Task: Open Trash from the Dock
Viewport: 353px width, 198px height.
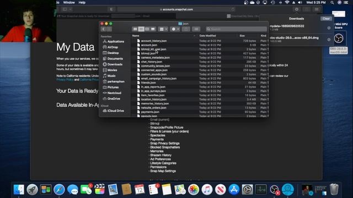Action: [334, 189]
